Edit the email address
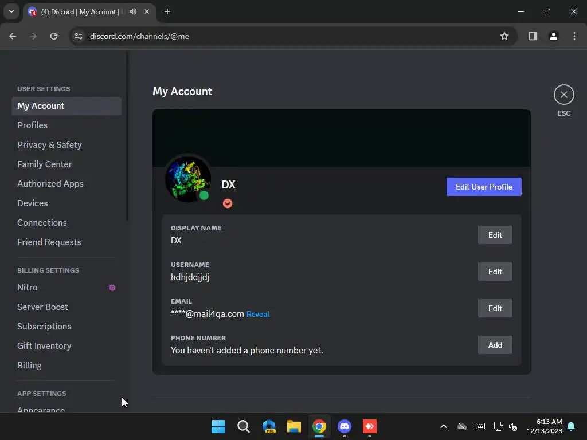Viewport: 587px width, 440px height. point(495,308)
